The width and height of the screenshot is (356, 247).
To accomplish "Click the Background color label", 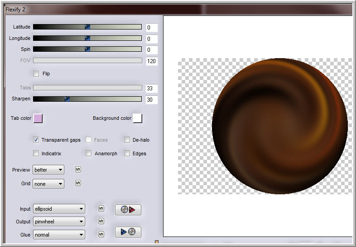I will tap(112, 118).
